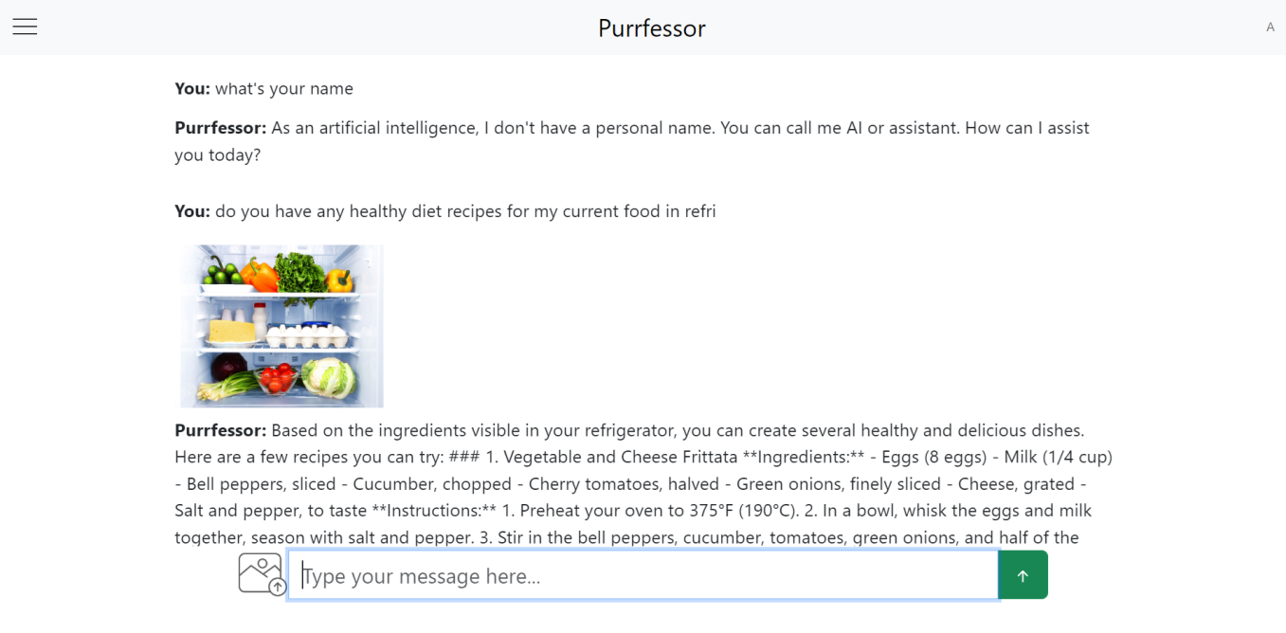The height and width of the screenshot is (633, 1286).
Task: Click the Purrfessor header title
Action: 651,28
